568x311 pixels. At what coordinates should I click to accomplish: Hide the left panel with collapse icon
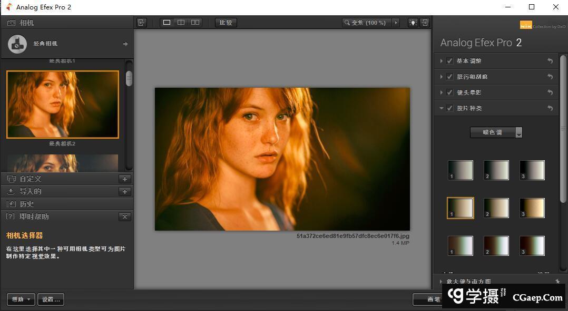141,23
